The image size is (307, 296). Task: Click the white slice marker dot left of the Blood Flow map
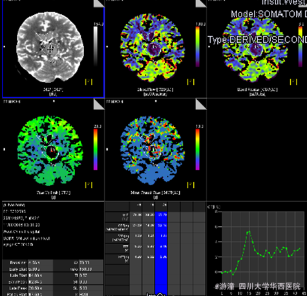(x=107, y=47)
